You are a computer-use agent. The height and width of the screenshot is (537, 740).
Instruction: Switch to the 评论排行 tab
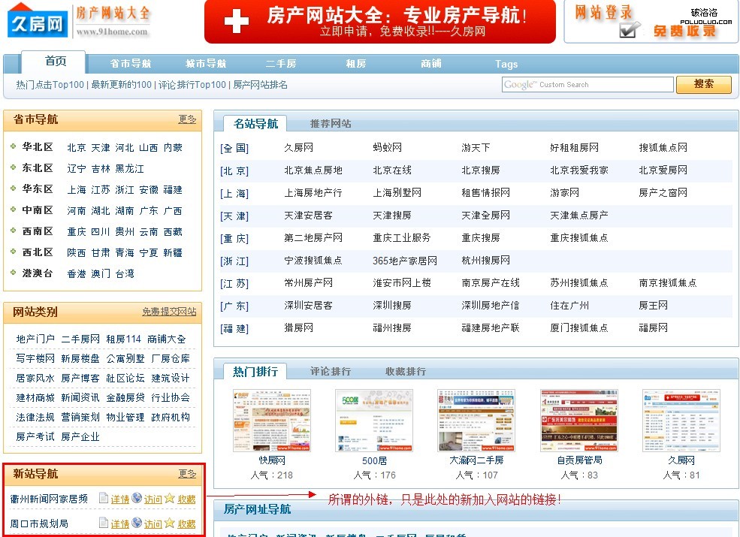coord(331,371)
